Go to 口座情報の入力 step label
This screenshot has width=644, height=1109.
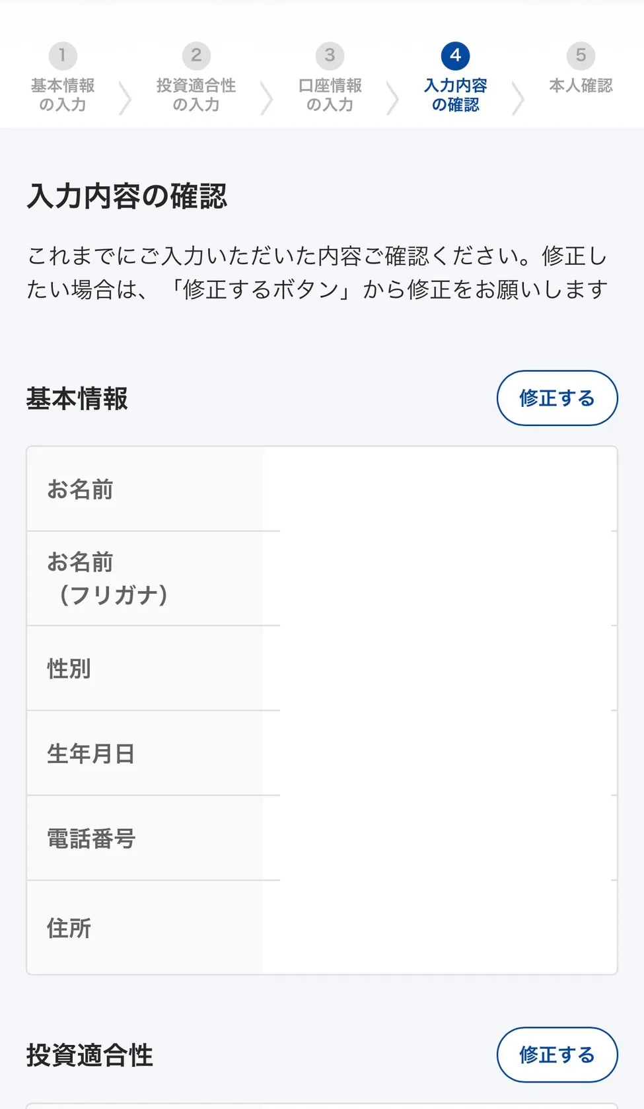(x=330, y=95)
